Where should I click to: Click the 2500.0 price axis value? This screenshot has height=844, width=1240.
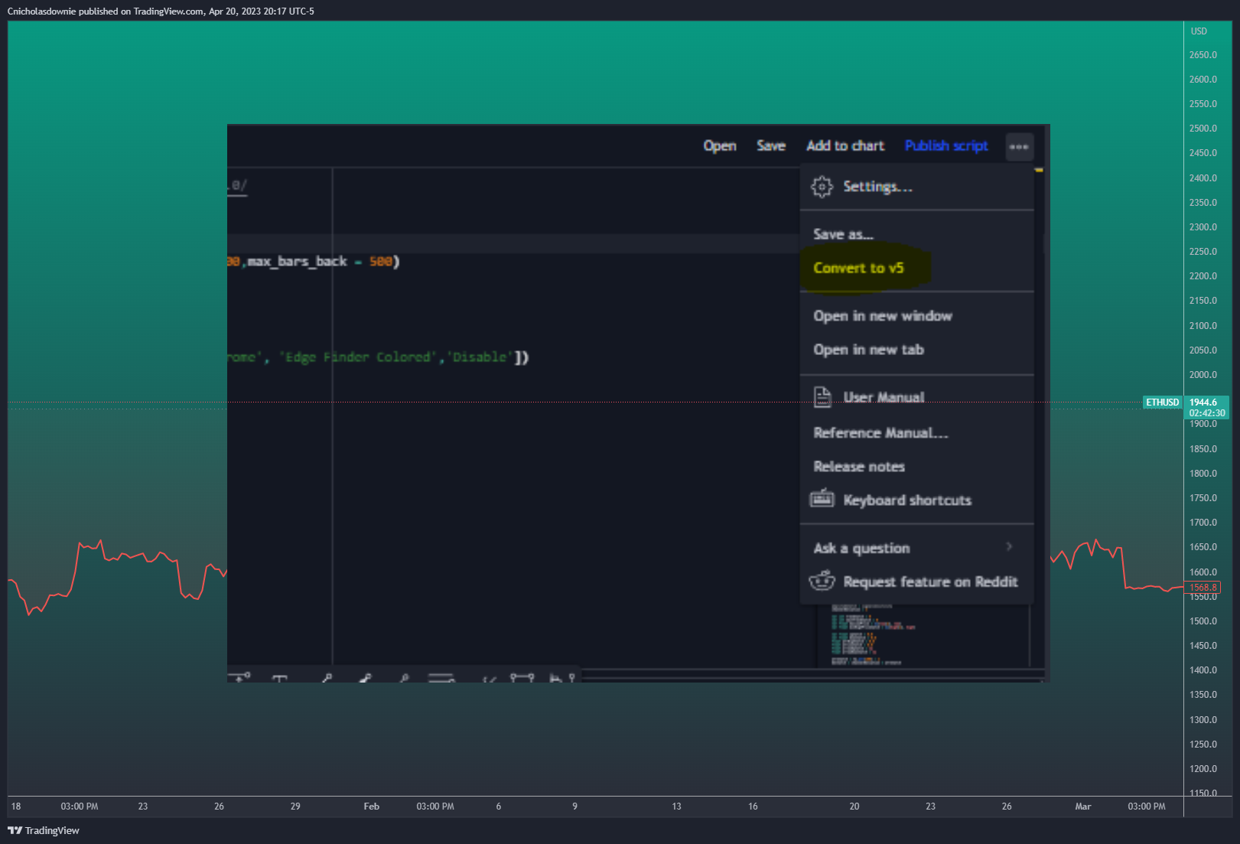tap(1203, 129)
